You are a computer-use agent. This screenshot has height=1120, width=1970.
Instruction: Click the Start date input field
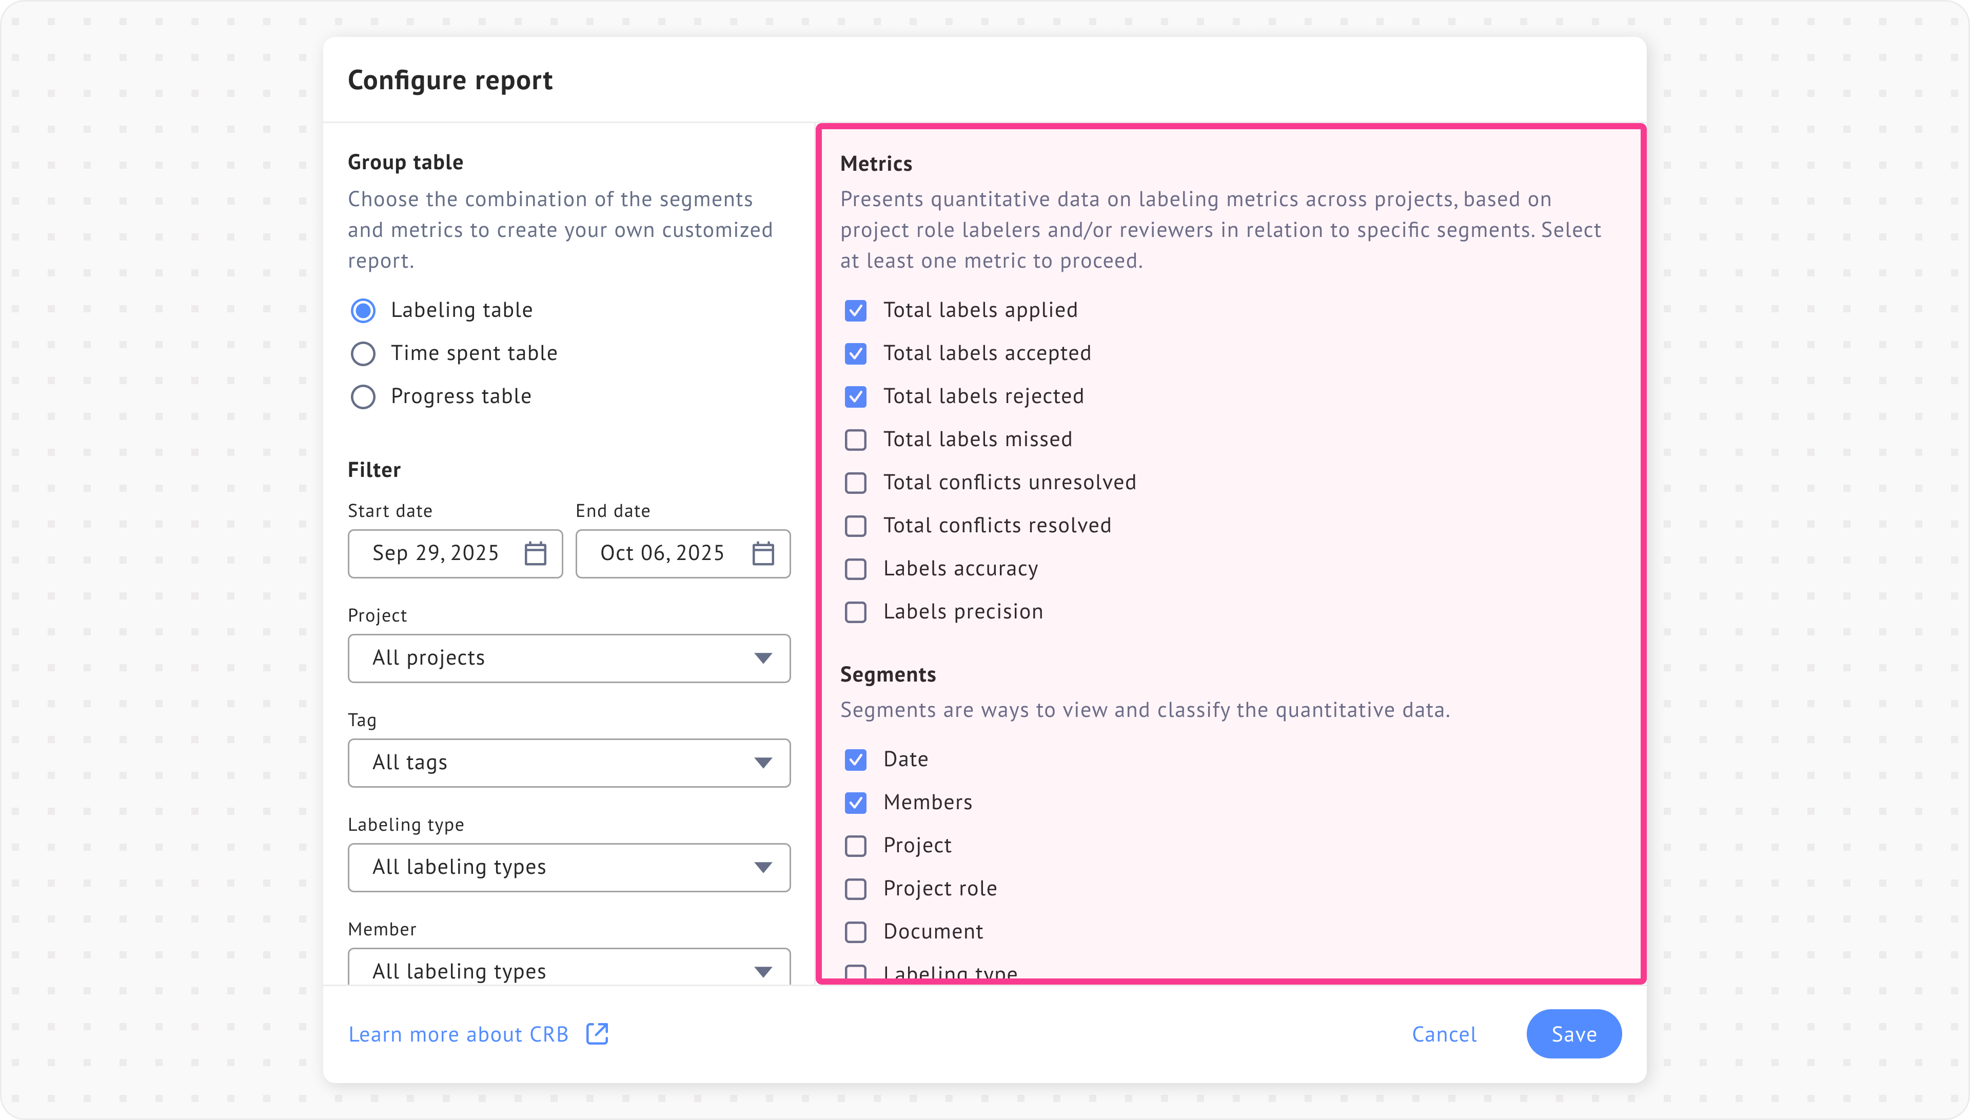436,553
